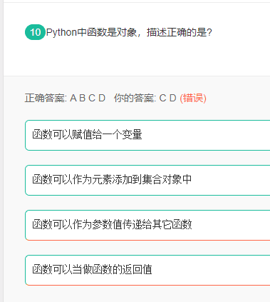Select option 函数可以作为参数值传递给其它函数
Screen dimensions: 270x302
pos(147,225)
